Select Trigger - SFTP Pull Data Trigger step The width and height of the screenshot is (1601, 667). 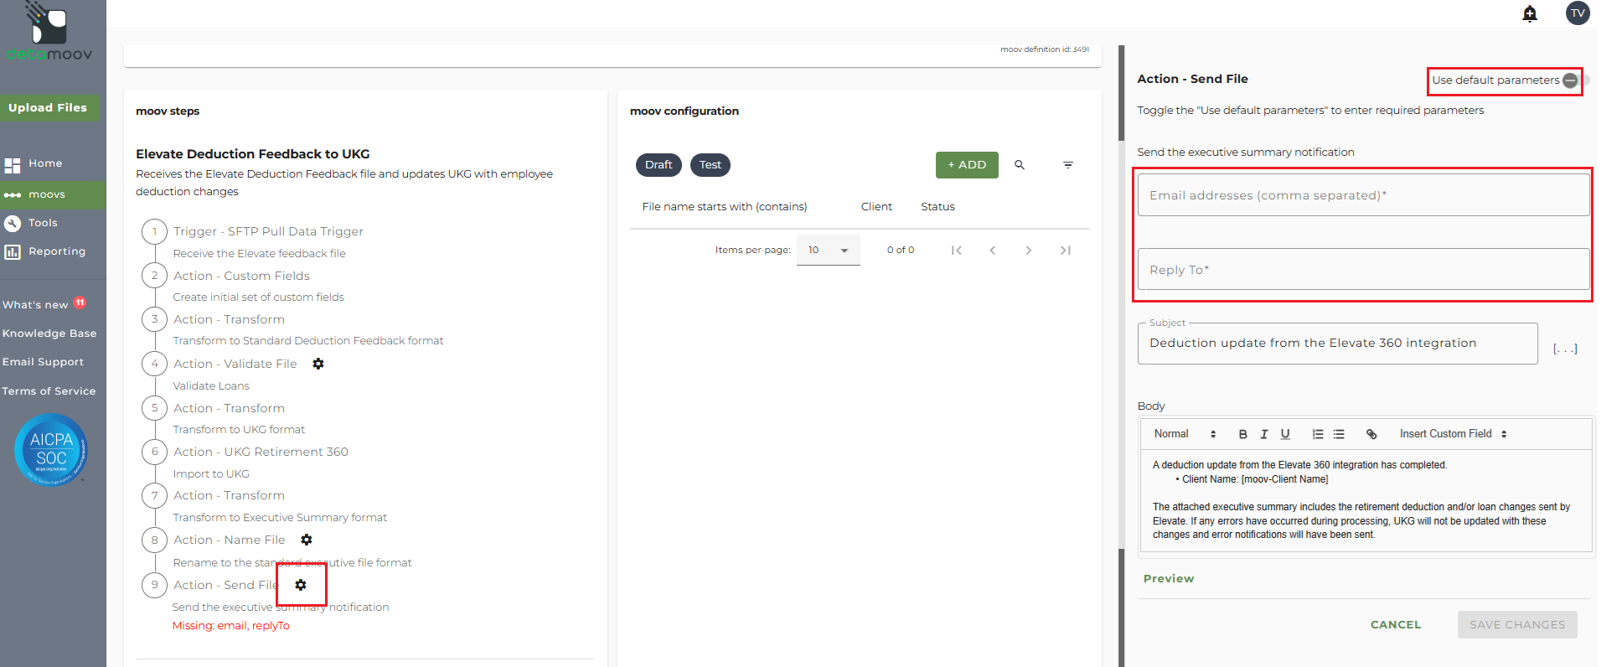tap(268, 231)
